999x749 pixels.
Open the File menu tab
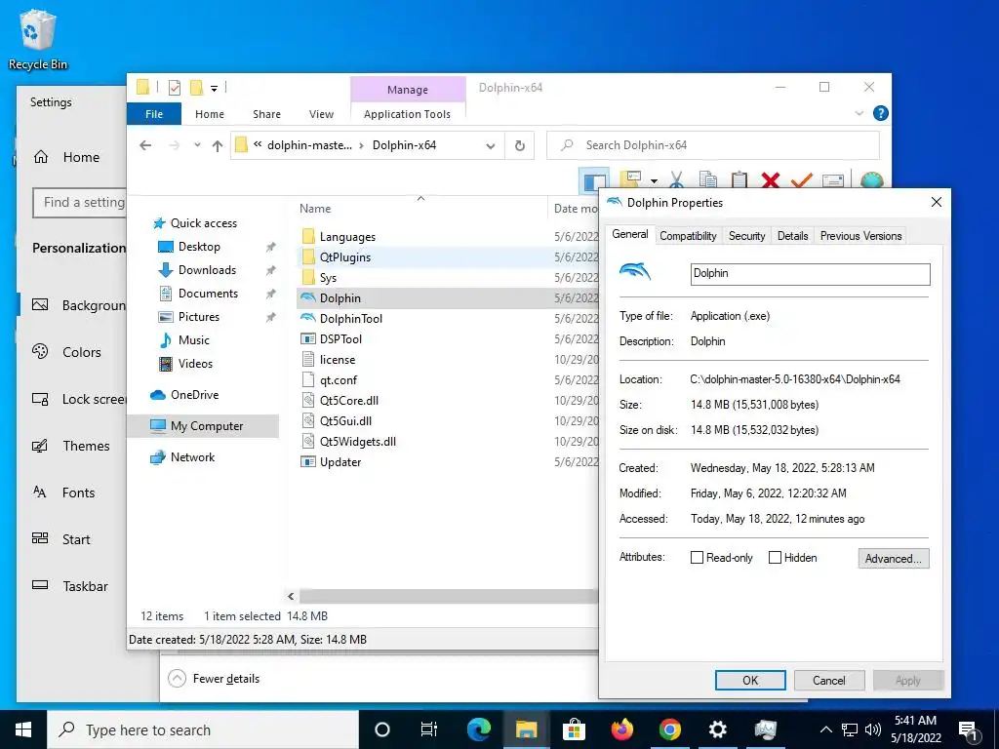pos(154,114)
